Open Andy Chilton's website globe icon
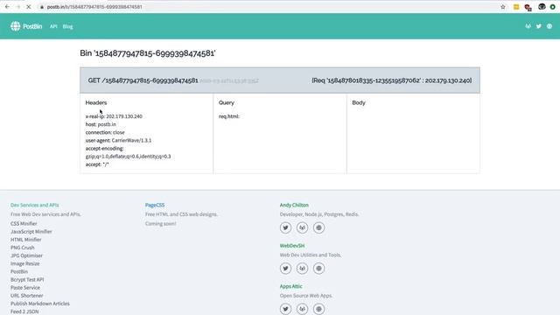The width and height of the screenshot is (560, 315). [318, 227]
